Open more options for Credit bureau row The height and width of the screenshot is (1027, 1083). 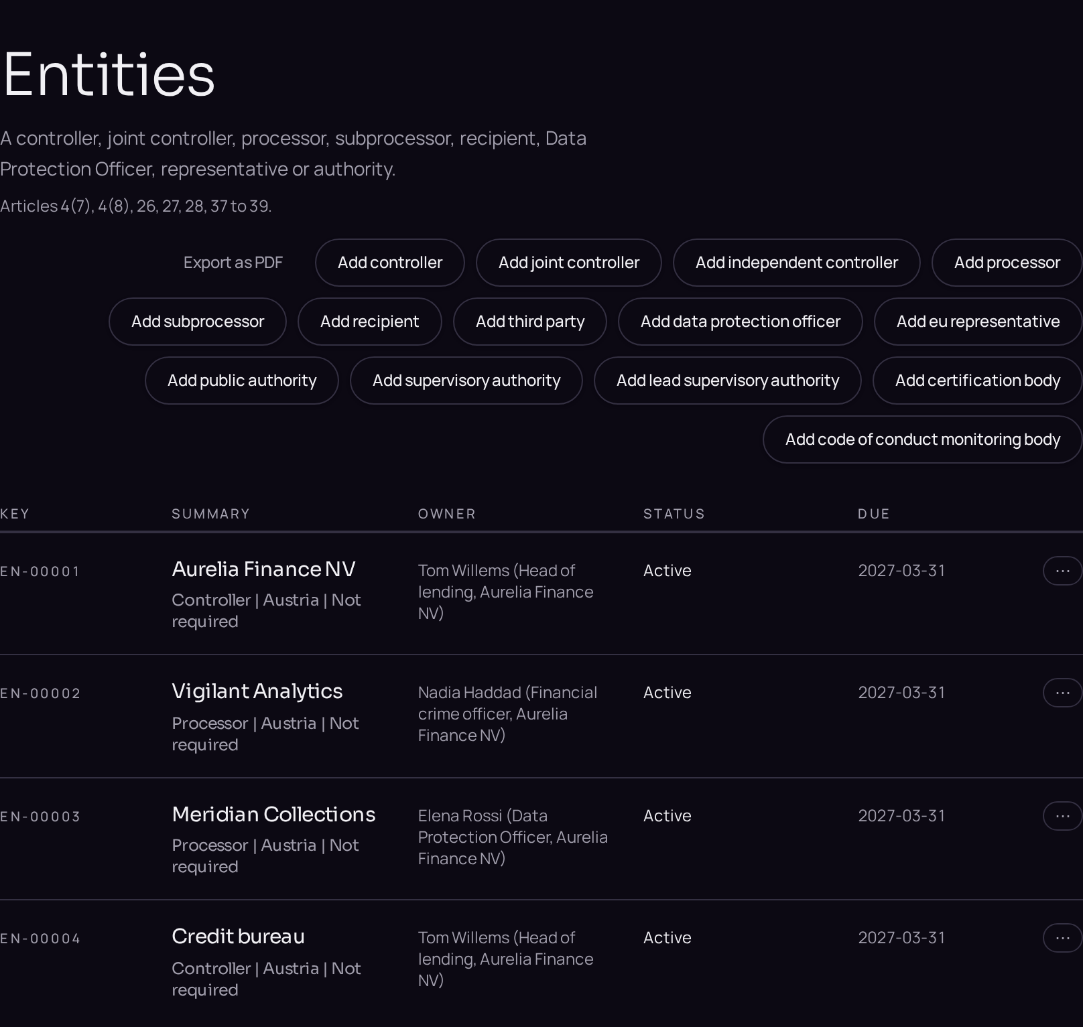(1062, 938)
